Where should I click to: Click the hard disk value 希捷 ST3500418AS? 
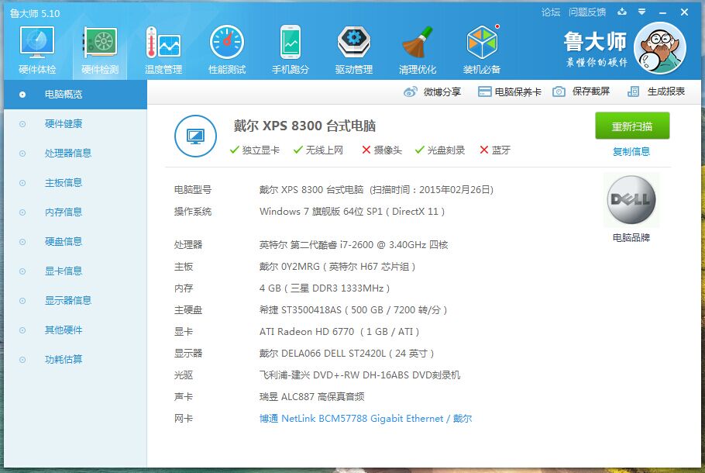[353, 310]
